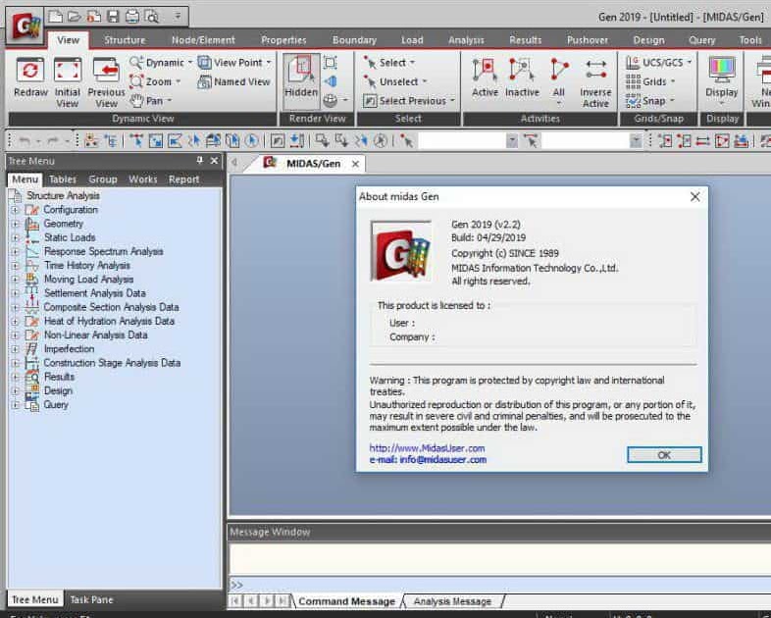Switch to the Analysis Message tab

[x=452, y=601]
